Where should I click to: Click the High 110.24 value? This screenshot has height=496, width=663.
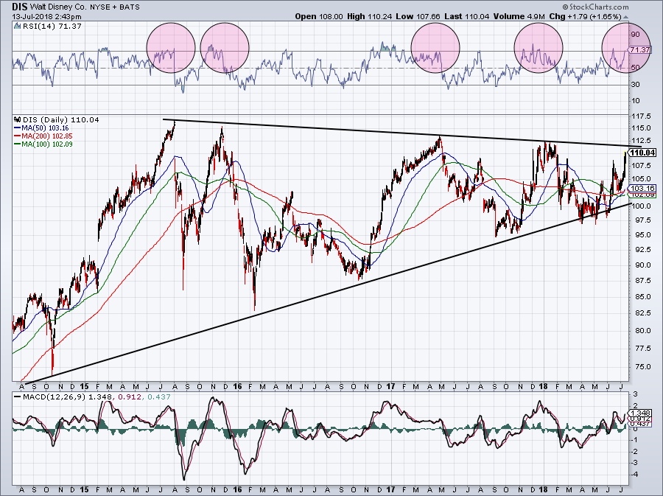coord(370,16)
